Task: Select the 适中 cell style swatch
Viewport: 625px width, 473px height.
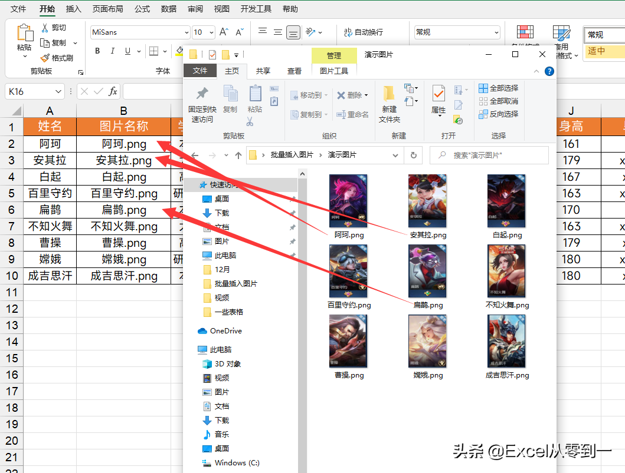Action: pos(604,51)
